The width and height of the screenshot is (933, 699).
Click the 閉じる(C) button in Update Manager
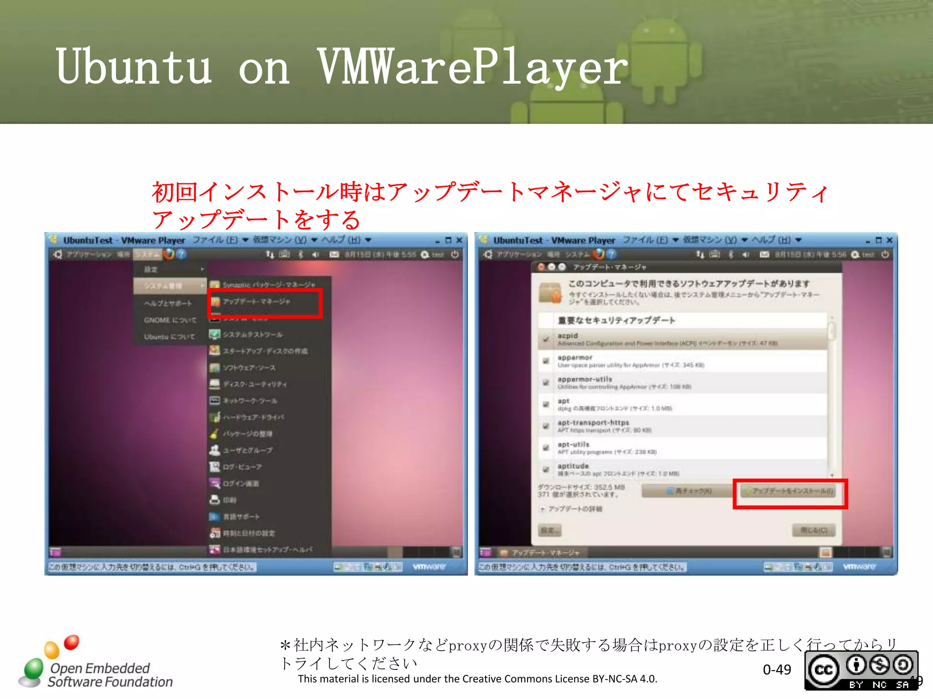[x=814, y=531]
